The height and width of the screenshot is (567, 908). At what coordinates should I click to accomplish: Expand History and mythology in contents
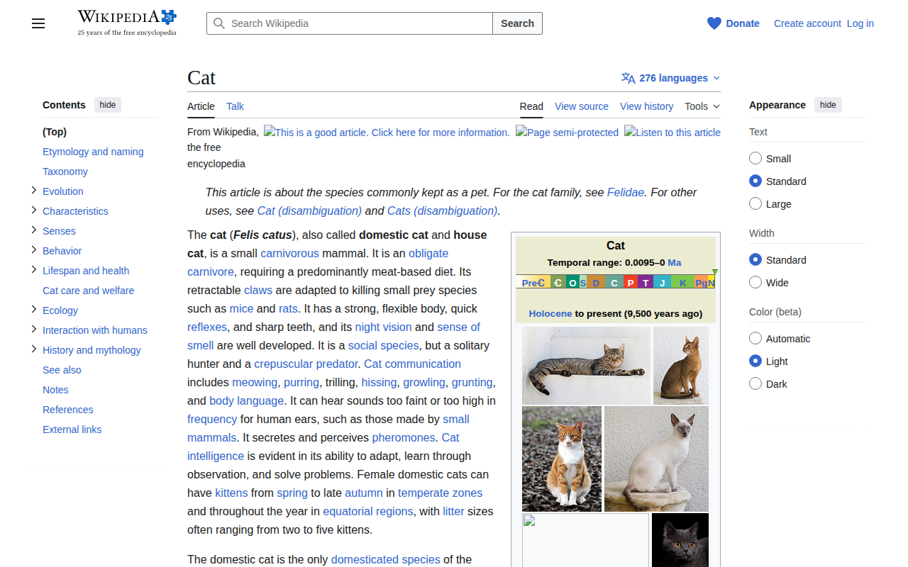(33, 349)
